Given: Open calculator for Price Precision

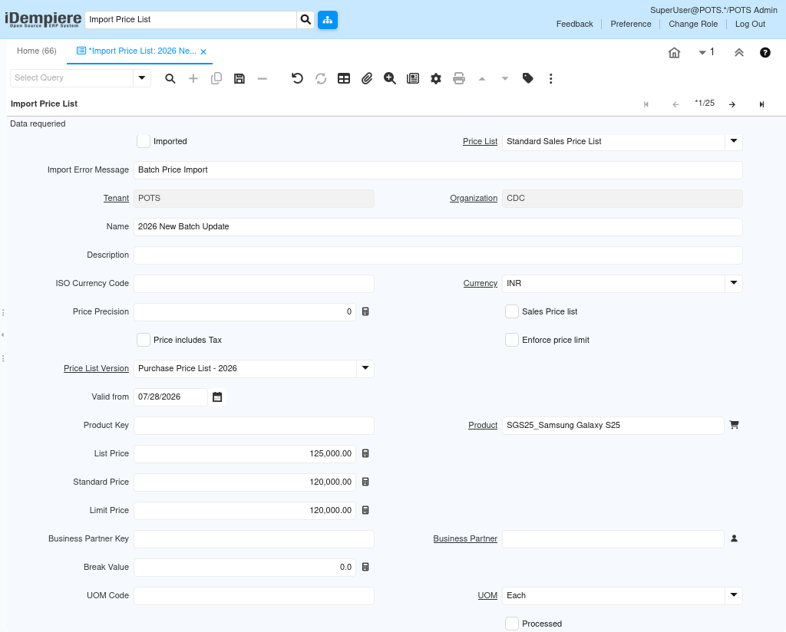Looking at the screenshot, I should [365, 311].
